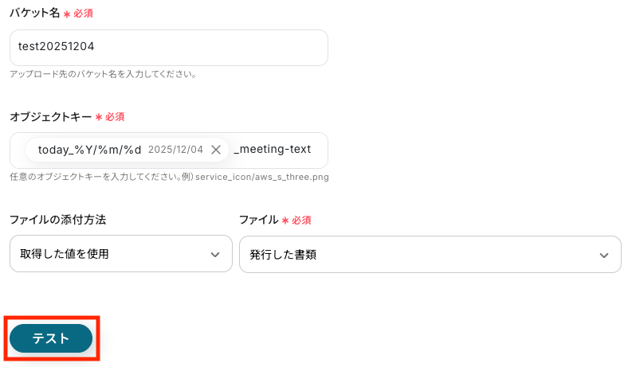This screenshot has height=367, width=632.
Task: Open the ファイルの添付方法 dropdown
Action: [x=120, y=255]
